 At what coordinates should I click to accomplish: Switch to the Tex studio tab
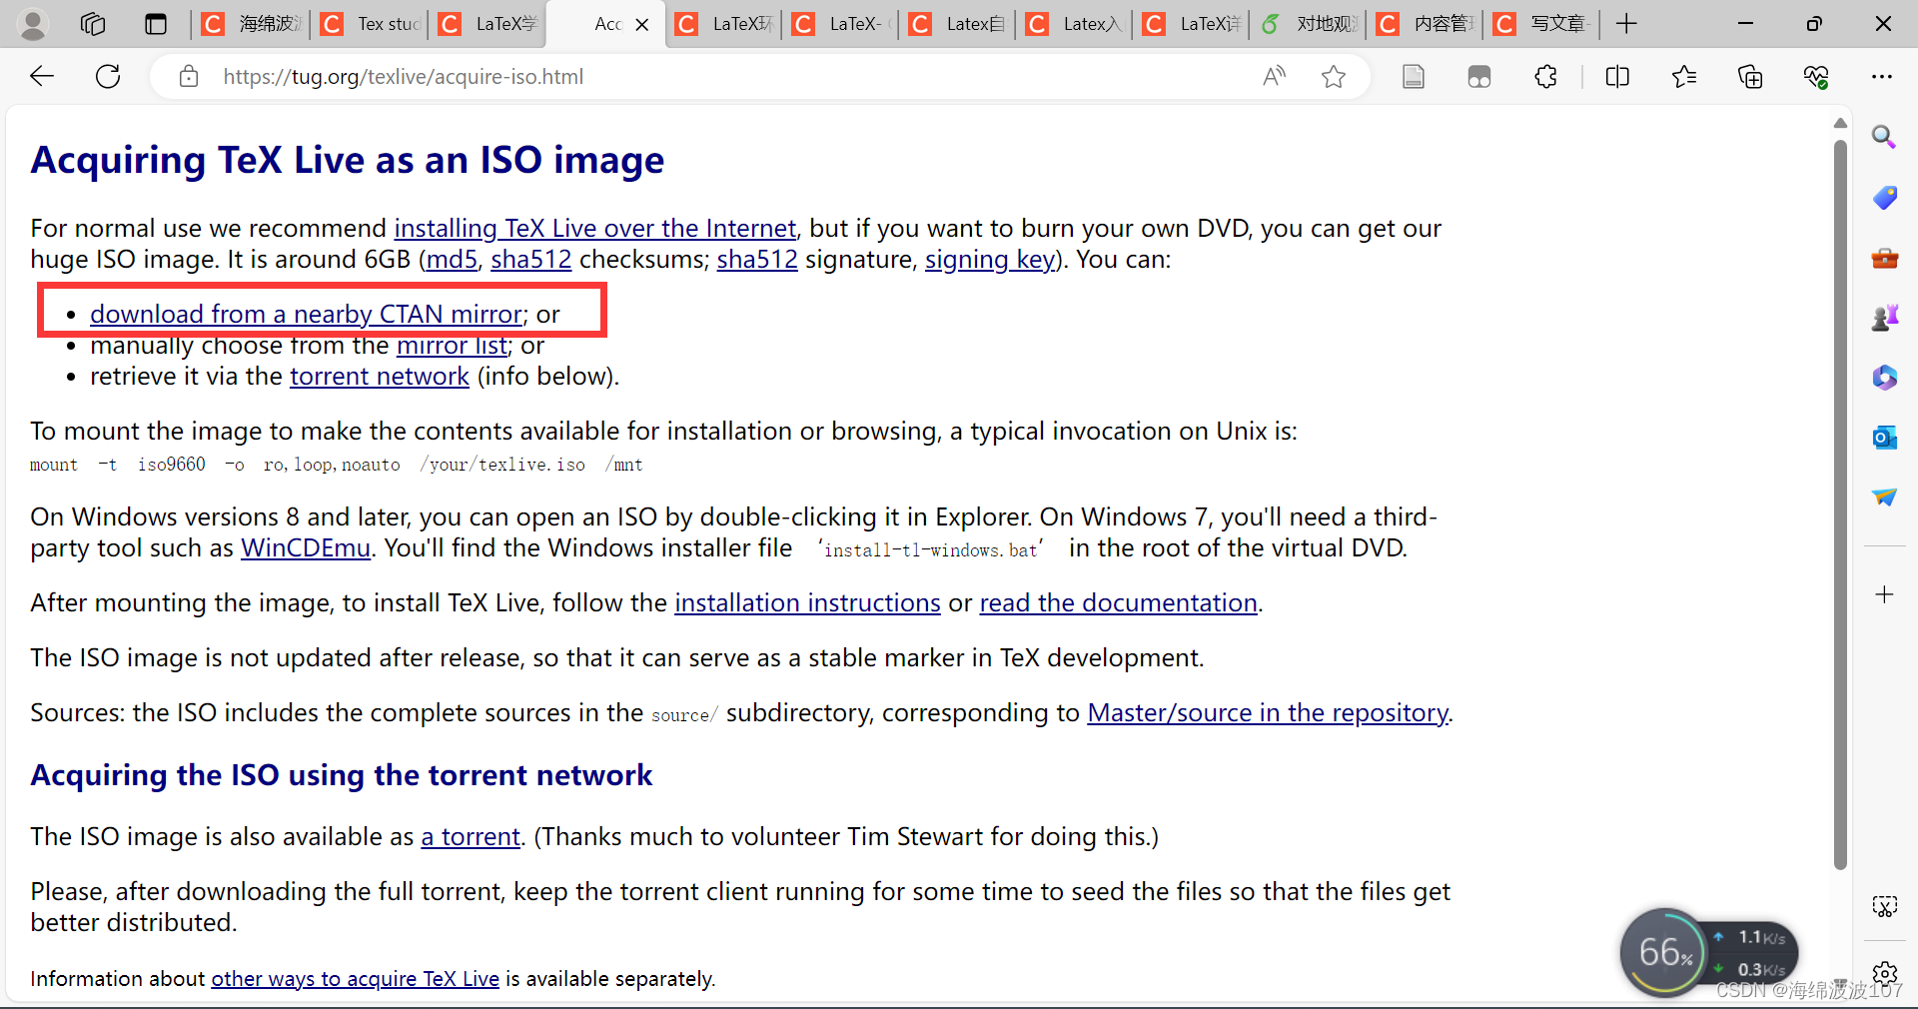pos(369,24)
